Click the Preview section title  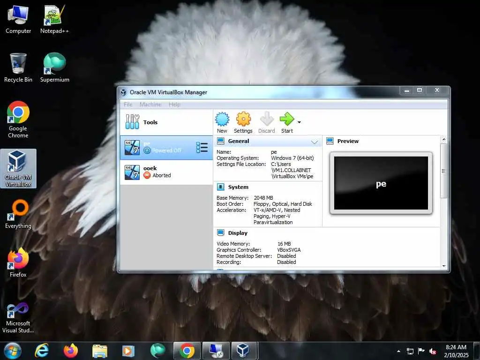[x=348, y=141]
